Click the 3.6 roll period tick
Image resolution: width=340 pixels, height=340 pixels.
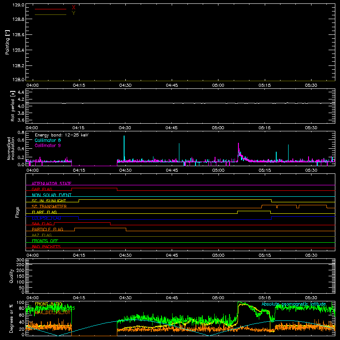tap(21, 120)
